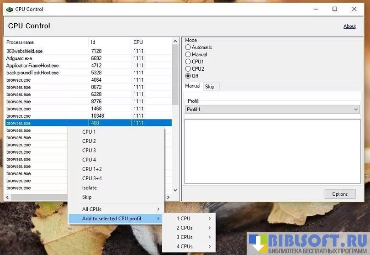Pick CPU 3 in the context menu
This screenshot has height=255, width=370.
coord(89,151)
